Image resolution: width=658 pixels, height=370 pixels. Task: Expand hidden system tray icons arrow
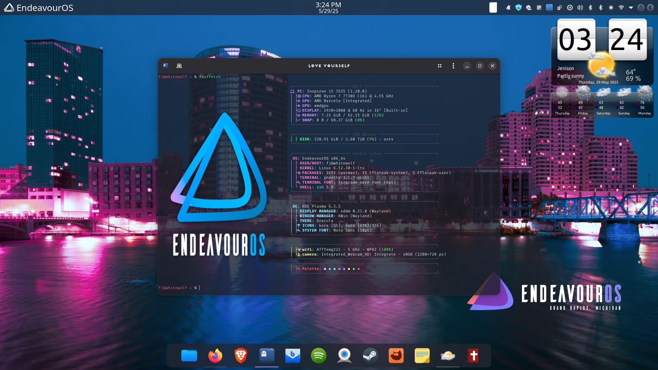coord(631,8)
